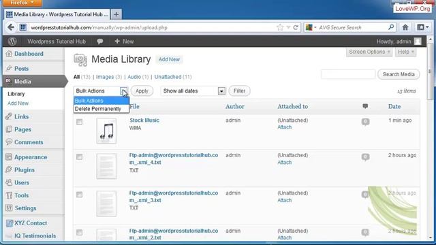Click Attach link for Stock Music
Image resolution: width=436 pixels, height=245 pixels.
[285, 127]
